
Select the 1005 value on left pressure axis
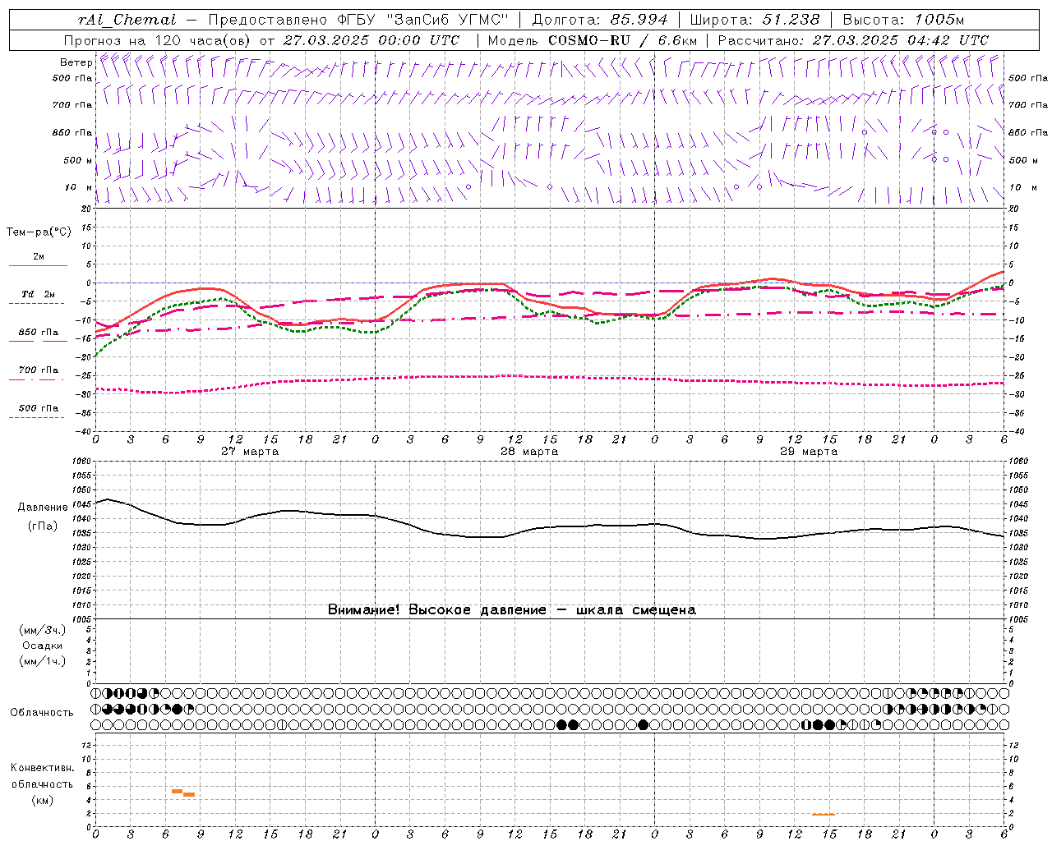(x=83, y=619)
